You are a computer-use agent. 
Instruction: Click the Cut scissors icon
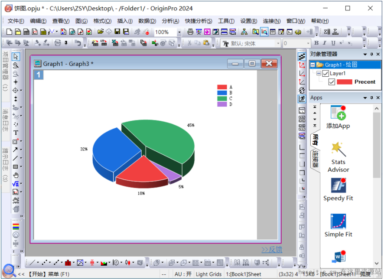[189, 43]
